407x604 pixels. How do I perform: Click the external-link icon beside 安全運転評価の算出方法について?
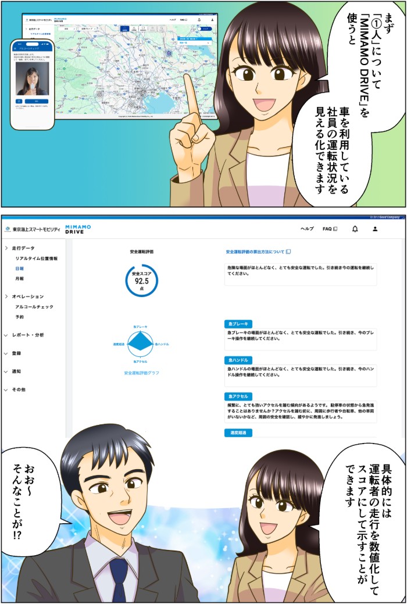pyautogui.click(x=288, y=252)
